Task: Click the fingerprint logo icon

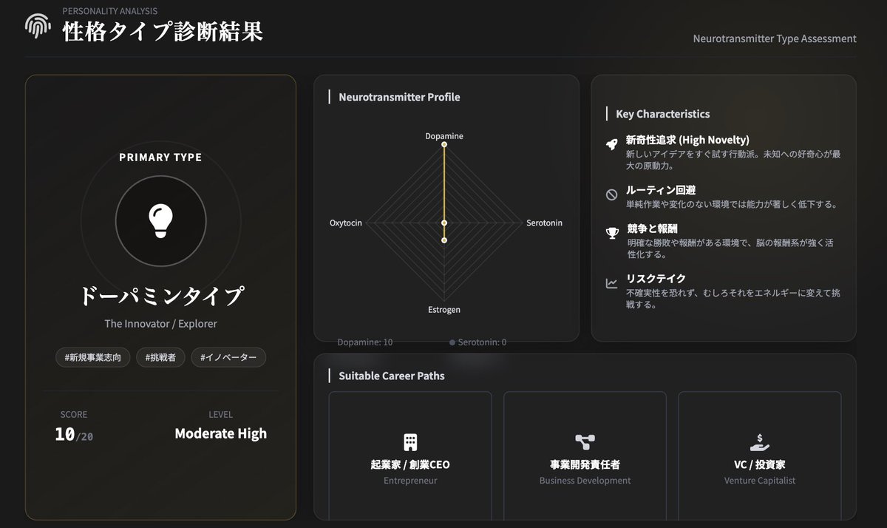Action: click(38, 26)
